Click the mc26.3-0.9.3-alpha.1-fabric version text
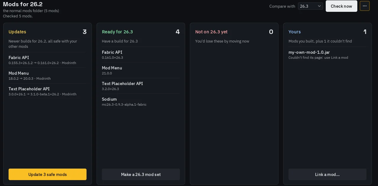Image resolution: width=378 pixels, height=186 pixels. pos(124,105)
